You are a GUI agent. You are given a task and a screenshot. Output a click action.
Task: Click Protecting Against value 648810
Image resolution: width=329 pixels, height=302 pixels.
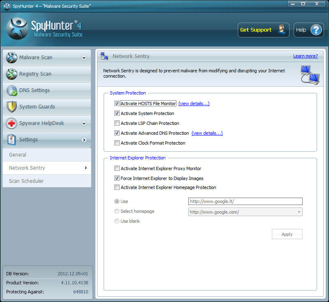(x=81, y=292)
